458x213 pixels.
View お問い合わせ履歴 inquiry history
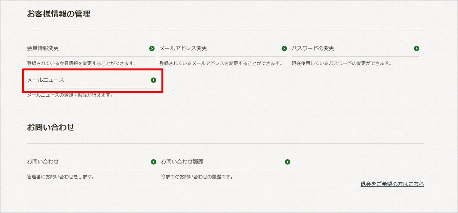pyautogui.click(x=182, y=162)
